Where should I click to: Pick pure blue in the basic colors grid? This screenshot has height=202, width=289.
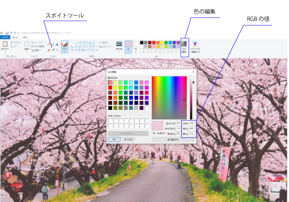[x=131, y=98]
